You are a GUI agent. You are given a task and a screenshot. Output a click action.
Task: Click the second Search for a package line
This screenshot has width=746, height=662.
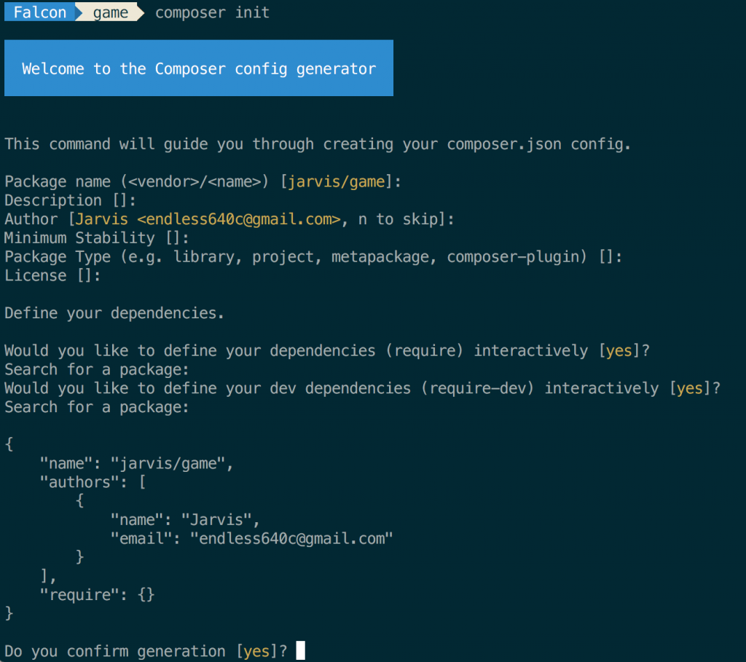[97, 407]
